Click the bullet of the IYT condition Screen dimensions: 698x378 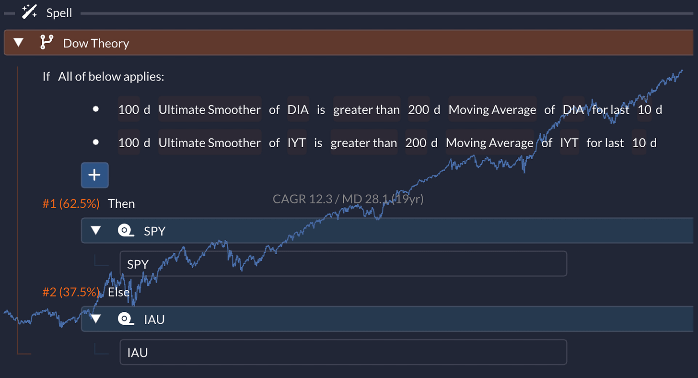(95, 142)
